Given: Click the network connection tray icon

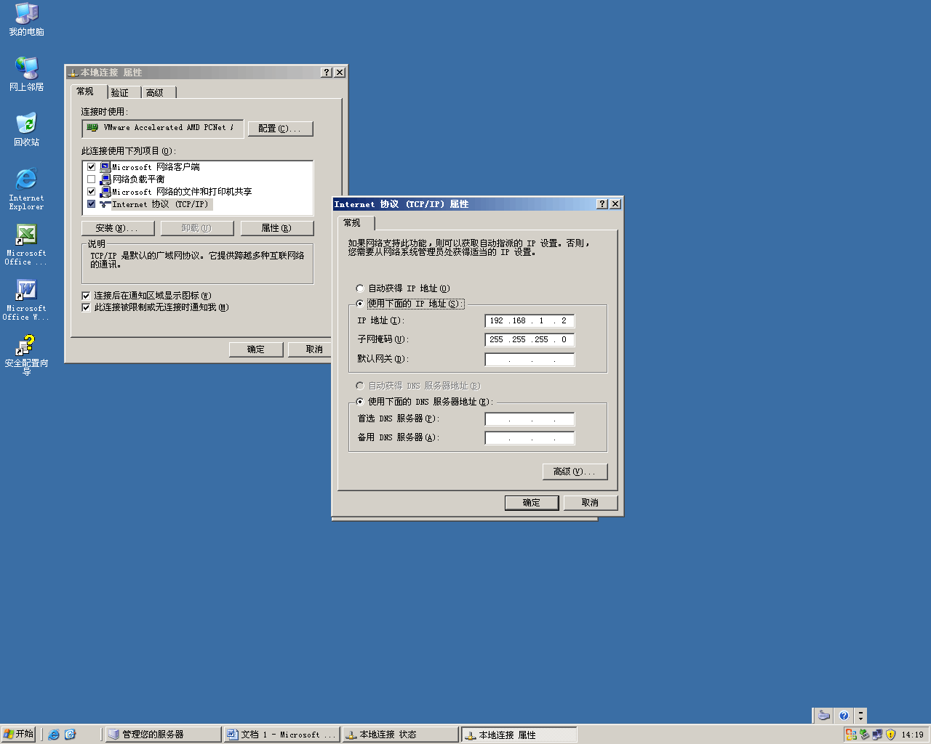Looking at the screenshot, I should (877, 735).
